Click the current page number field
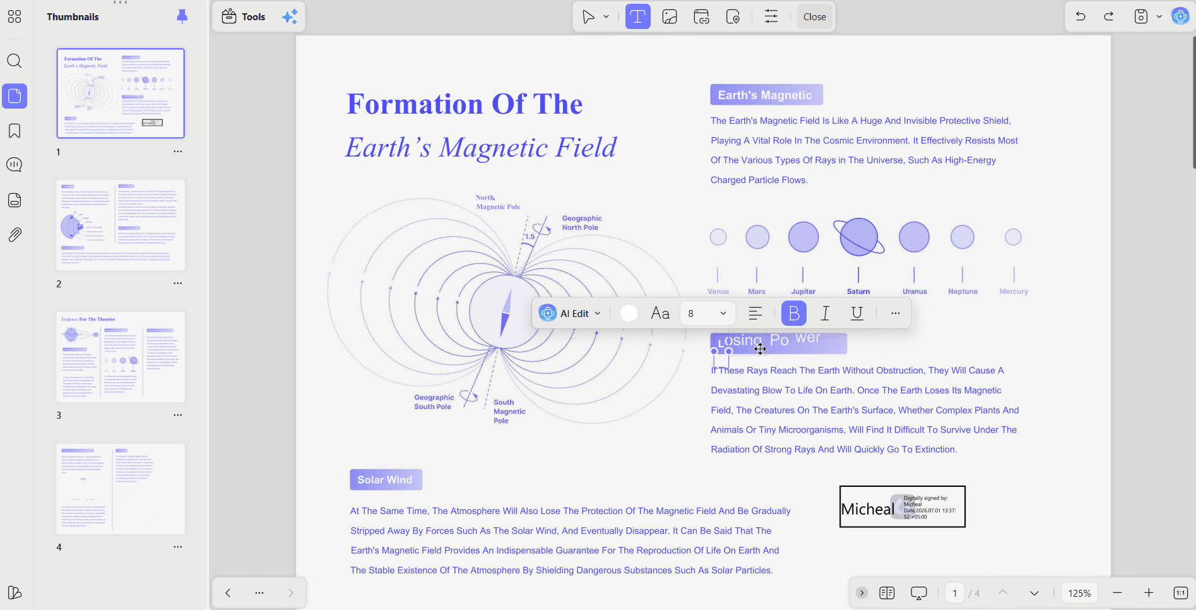Viewport: 1196px width, 610px height. tap(955, 593)
